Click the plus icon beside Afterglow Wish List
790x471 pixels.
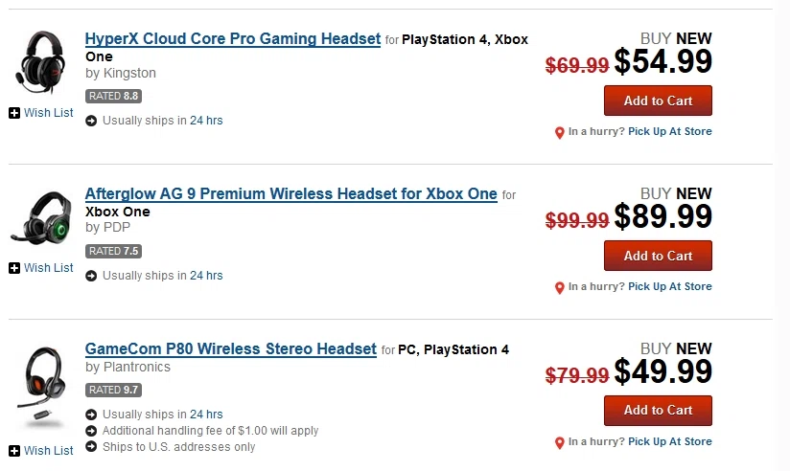[14, 268]
